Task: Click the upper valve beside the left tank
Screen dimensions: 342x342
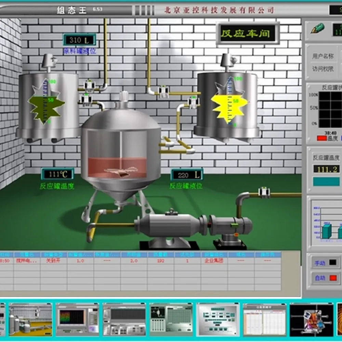Action: coord(90,85)
